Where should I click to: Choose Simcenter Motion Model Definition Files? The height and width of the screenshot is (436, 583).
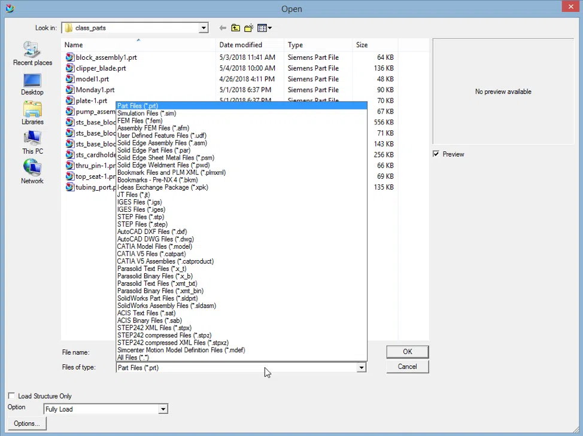(242, 350)
